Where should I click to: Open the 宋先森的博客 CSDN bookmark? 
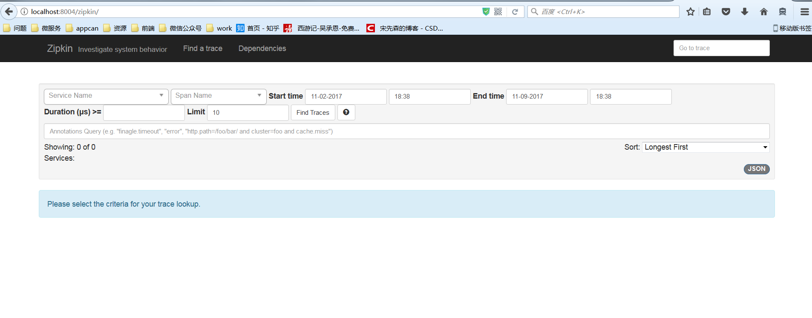405,28
